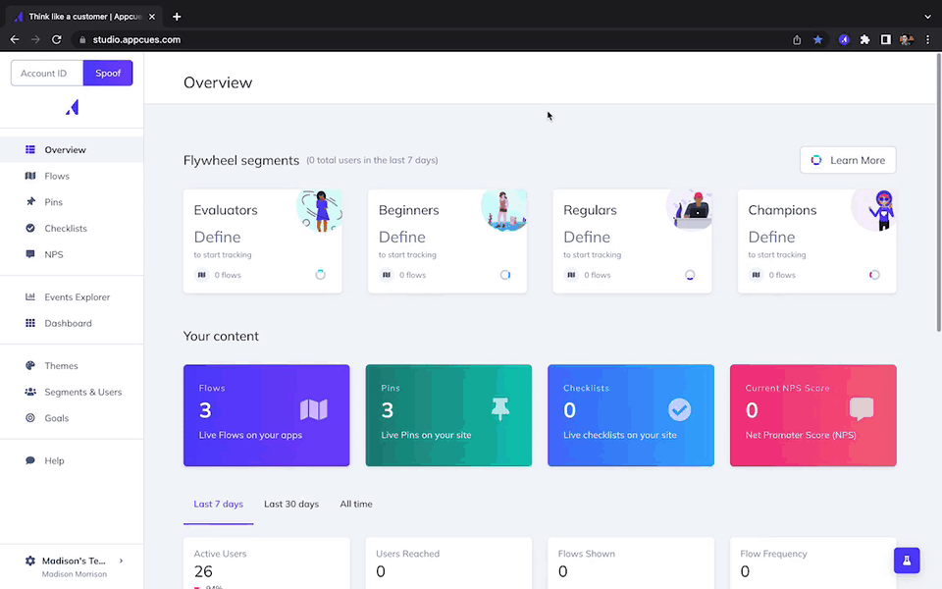Click the Evaluators character illustration

point(320,210)
